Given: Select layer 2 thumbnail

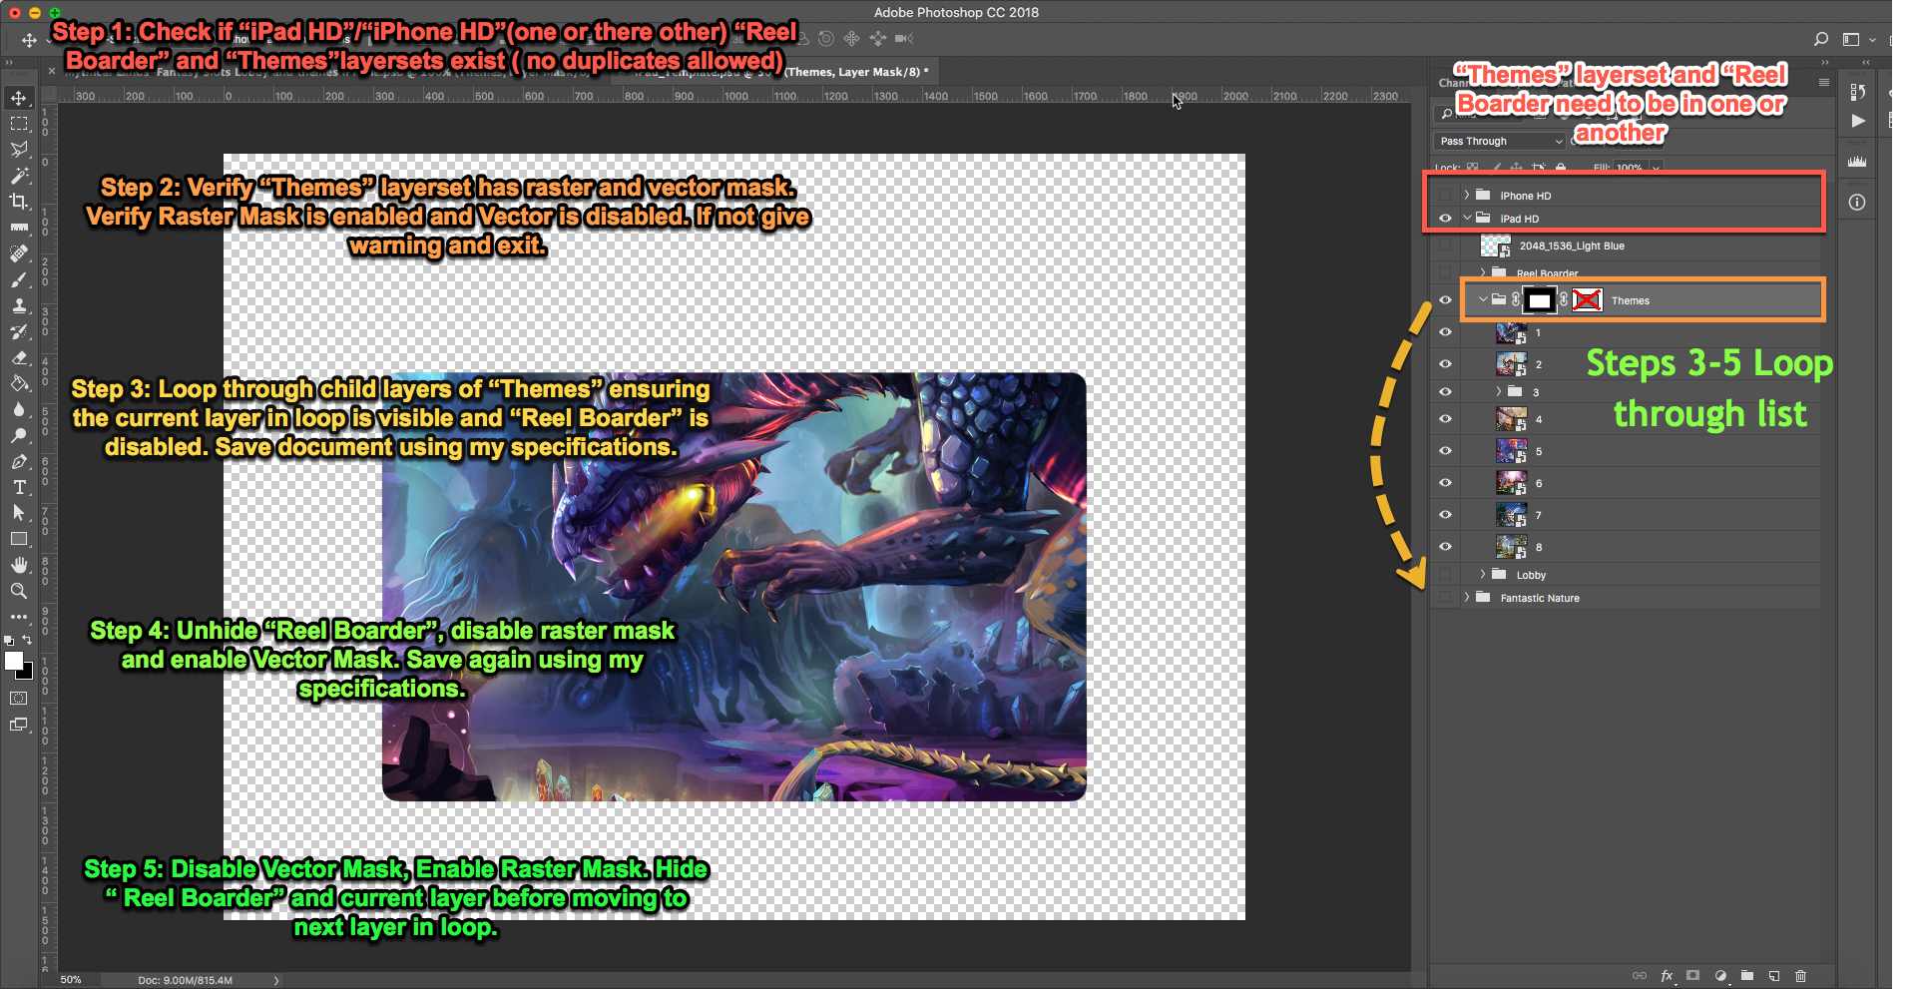Looking at the screenshot, I should click(x=1511, y=364).
